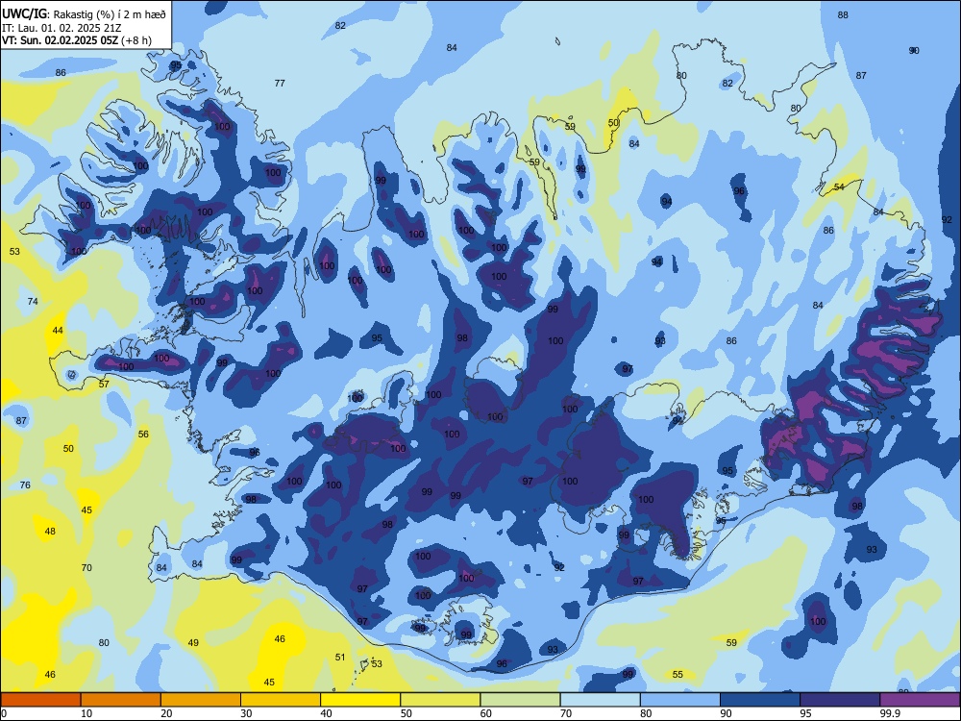Click the humidity value '44' on the map
Screen dimensions: 961x721
[x=58, y=330]
